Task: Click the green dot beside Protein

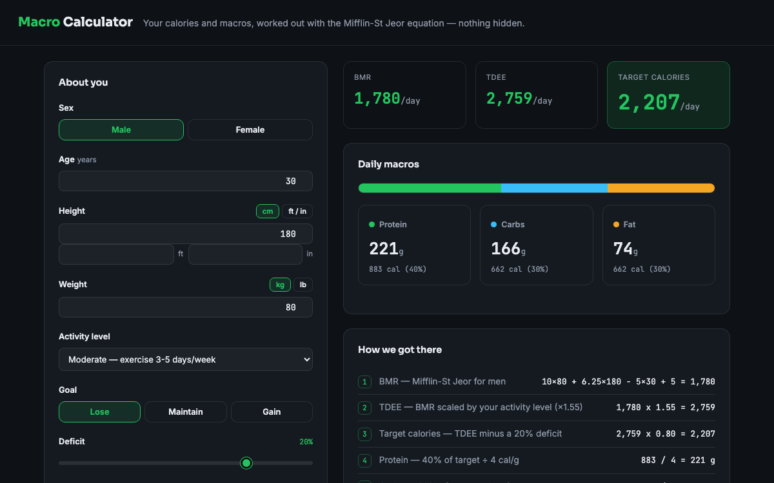Action: 372,225
